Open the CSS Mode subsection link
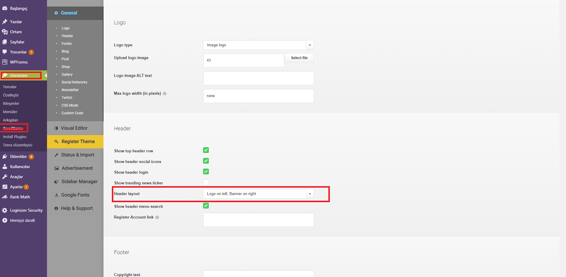Screen dimensions: 566x277 (70, 105)
